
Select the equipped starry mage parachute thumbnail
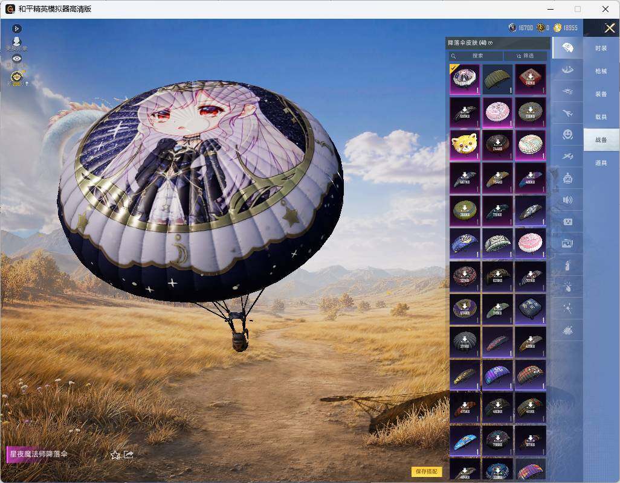tap(465, 79)
